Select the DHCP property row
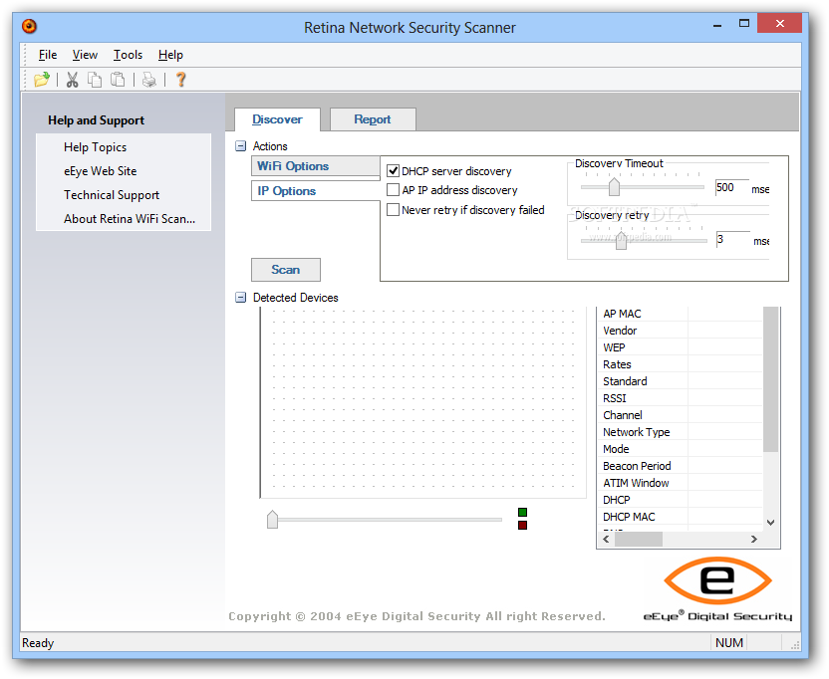The image size is (829, 679). point(680,500)
